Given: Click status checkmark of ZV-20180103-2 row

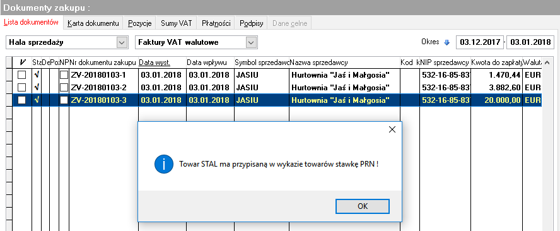Looking at the screenshot, I should point(37,87).
